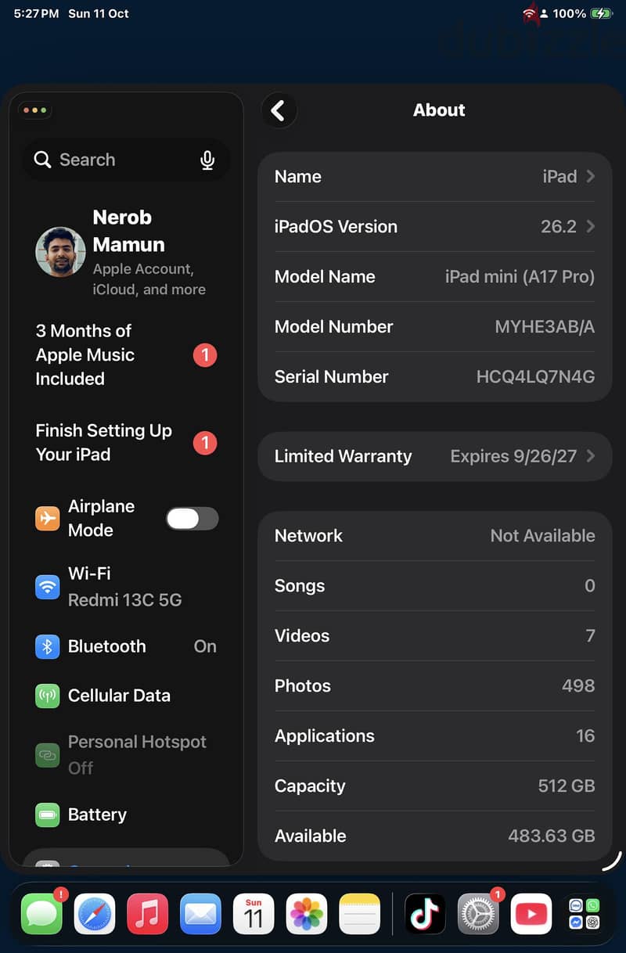The image size is (626, 953).
Task: Launch Safari from the dock
Action: pyautogui.click(x=95, y=913)
